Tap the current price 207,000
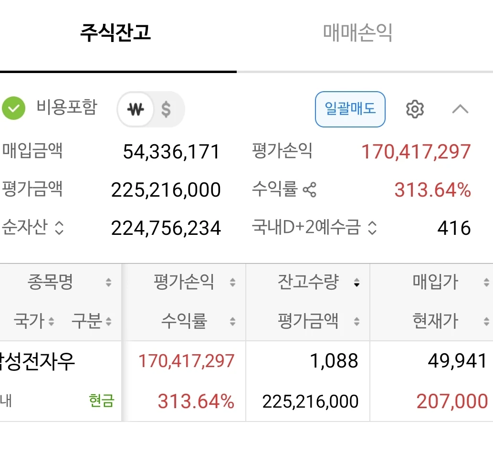Screen dimensions: 493x453 (452, 401)
